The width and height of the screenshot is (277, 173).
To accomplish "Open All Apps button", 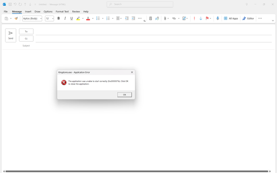I will tap(231, 18).
